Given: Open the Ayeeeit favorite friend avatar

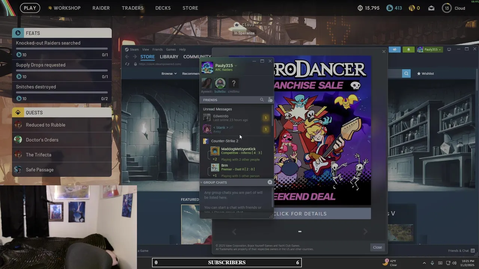Looking at the screenshot, I should 207,83.
